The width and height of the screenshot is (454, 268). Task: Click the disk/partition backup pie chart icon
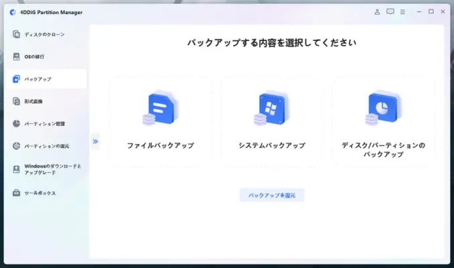point(383,108)
